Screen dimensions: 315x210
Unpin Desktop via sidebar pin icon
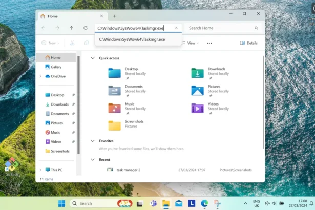point(73,95)
